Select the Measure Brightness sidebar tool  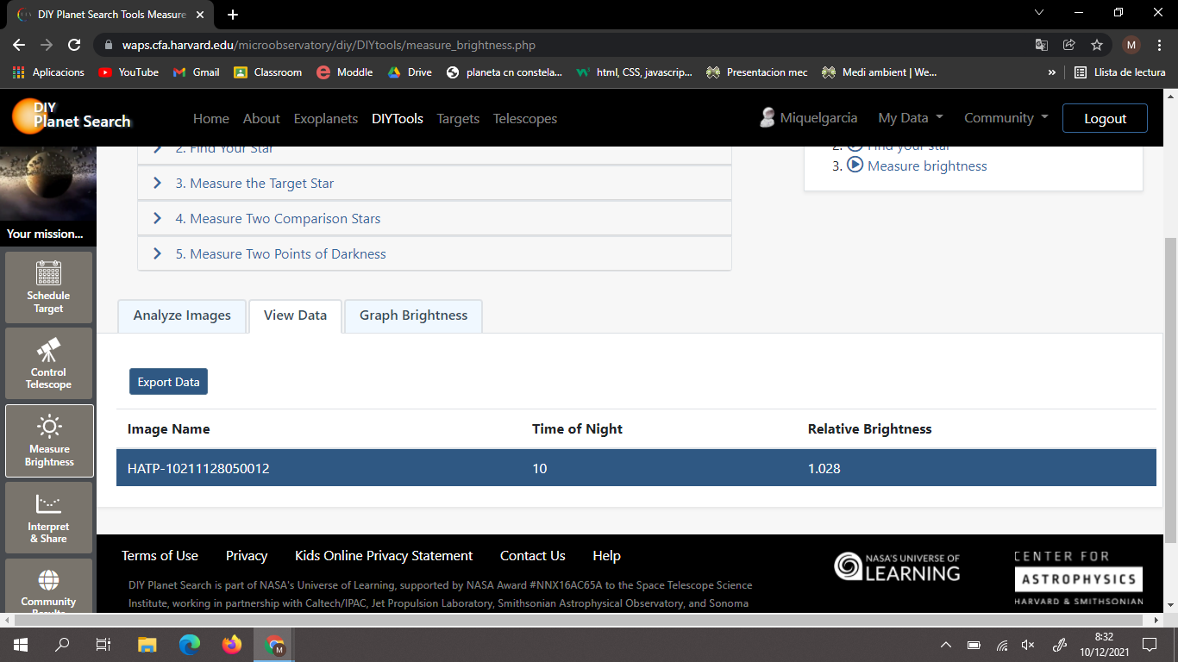pos(49,440)
